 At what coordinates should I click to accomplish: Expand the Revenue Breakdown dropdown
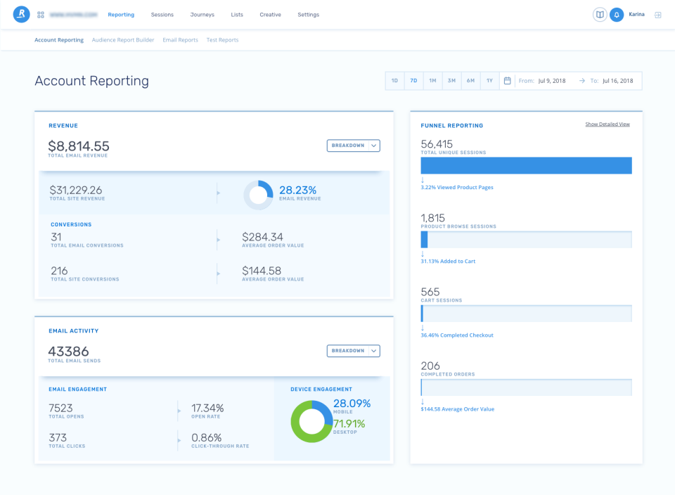(x=354, y=146)
